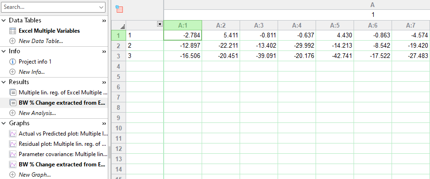The width and height of the screenshot is (430, 179).
Task: Click cell containing -39.091
Action: (x=259, y=56)
